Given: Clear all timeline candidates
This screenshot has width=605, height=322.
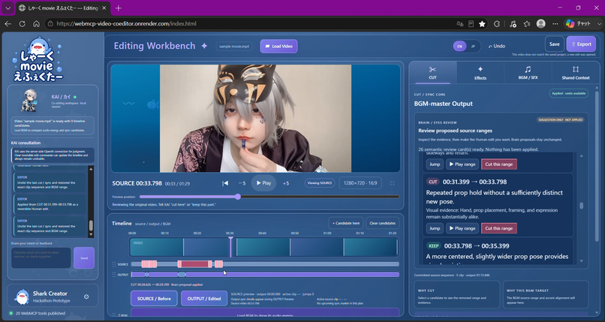Looking at the screenshot, I should pos(382,223).
